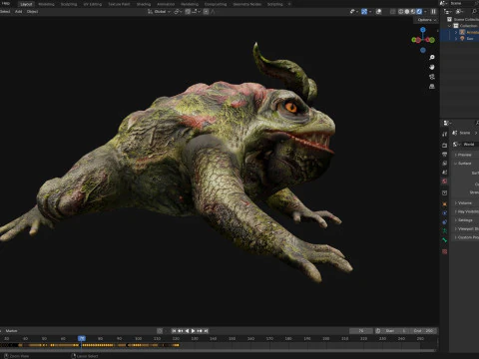
Task: Jump to next keyframe
Action: tap(200, 331)
